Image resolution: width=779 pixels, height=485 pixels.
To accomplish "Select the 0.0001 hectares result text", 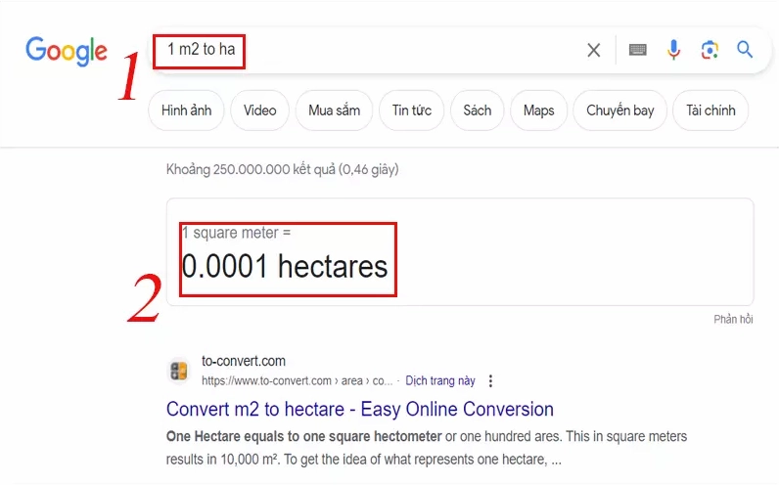I will point(284,267).
